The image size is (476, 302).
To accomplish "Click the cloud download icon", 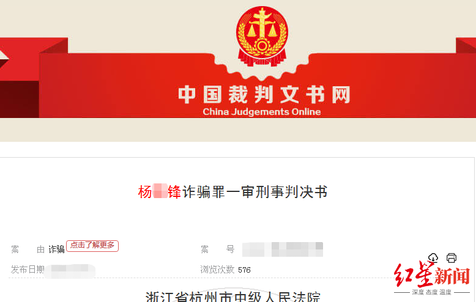I will [433, 258].
